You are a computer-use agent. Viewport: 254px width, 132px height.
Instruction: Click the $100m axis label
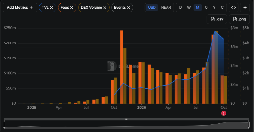point(10,73)
